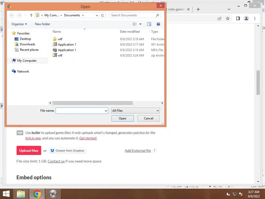Open Chrome profile avatar icon

pyautogui.click(x=246, y=18)
